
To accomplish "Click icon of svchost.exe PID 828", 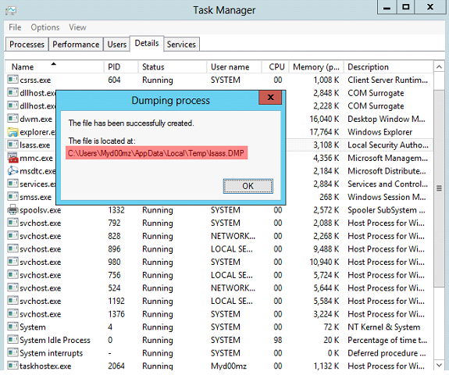I will pos(13,235).
